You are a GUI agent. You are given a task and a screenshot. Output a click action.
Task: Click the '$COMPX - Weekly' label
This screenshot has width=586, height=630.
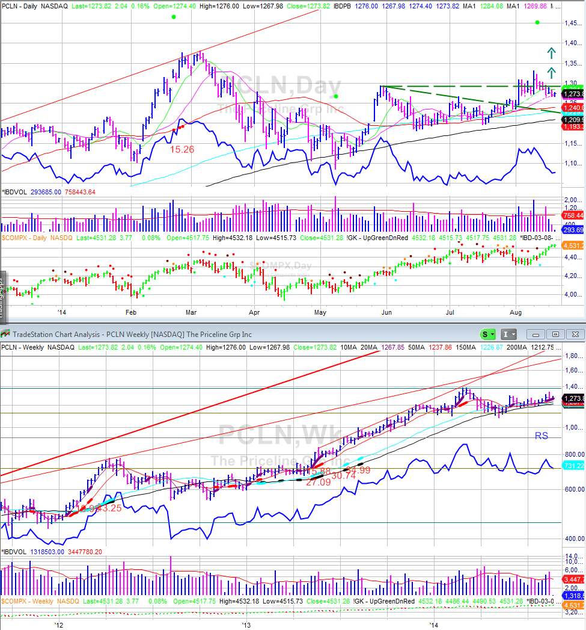27,601
